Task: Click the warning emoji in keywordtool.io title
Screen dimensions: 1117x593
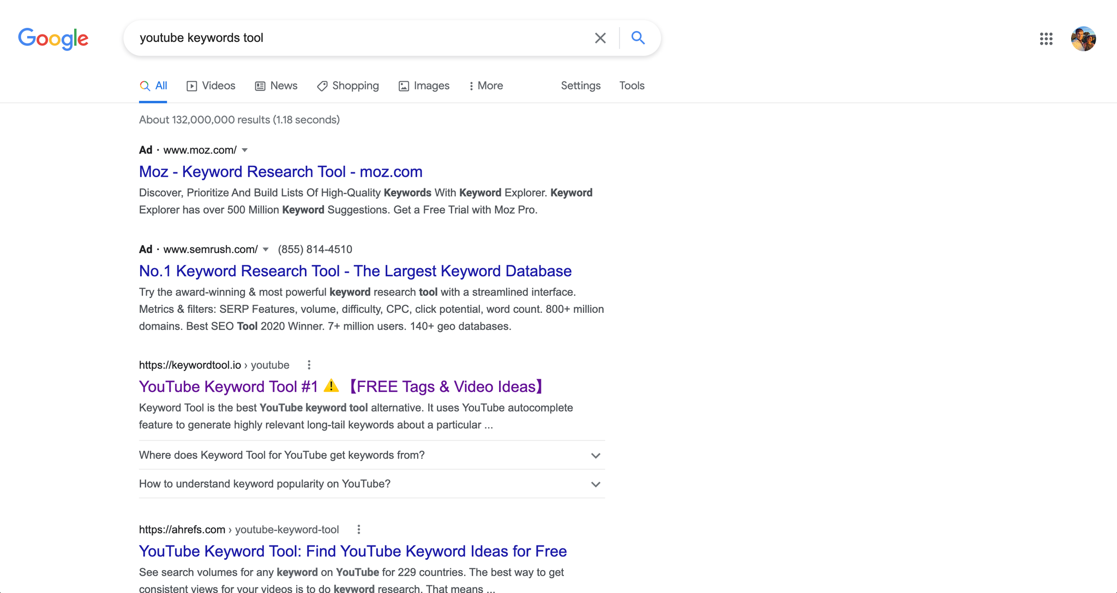Action: (x=331, y=386)
